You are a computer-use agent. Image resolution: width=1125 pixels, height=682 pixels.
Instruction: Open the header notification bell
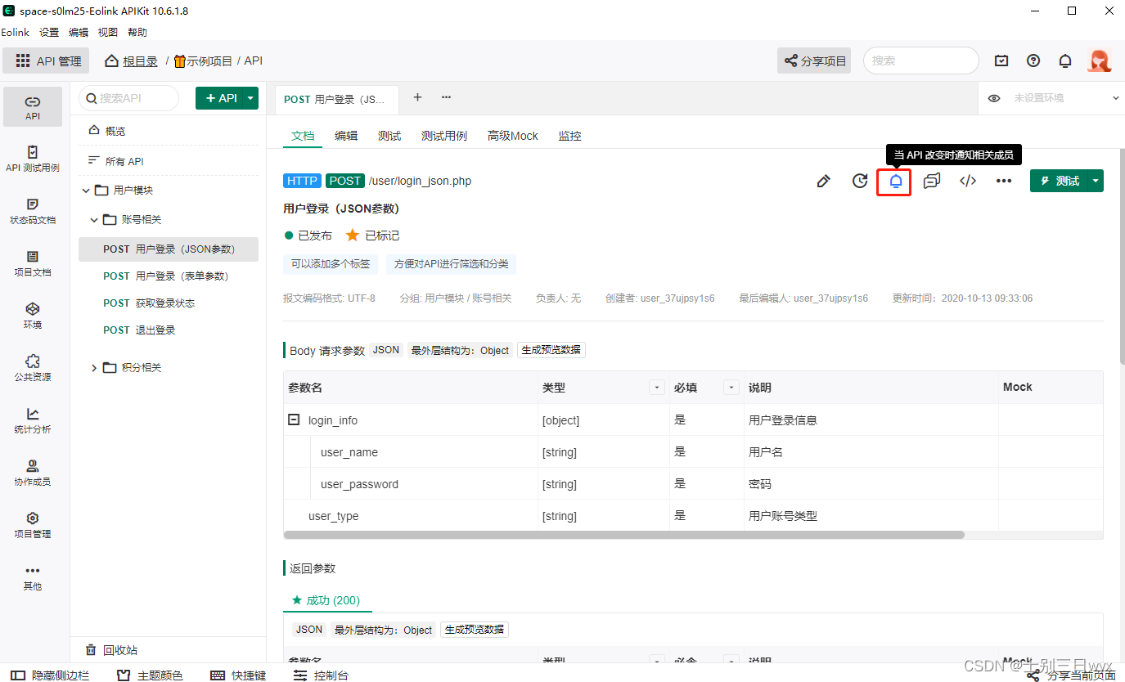click(1065, 61)
